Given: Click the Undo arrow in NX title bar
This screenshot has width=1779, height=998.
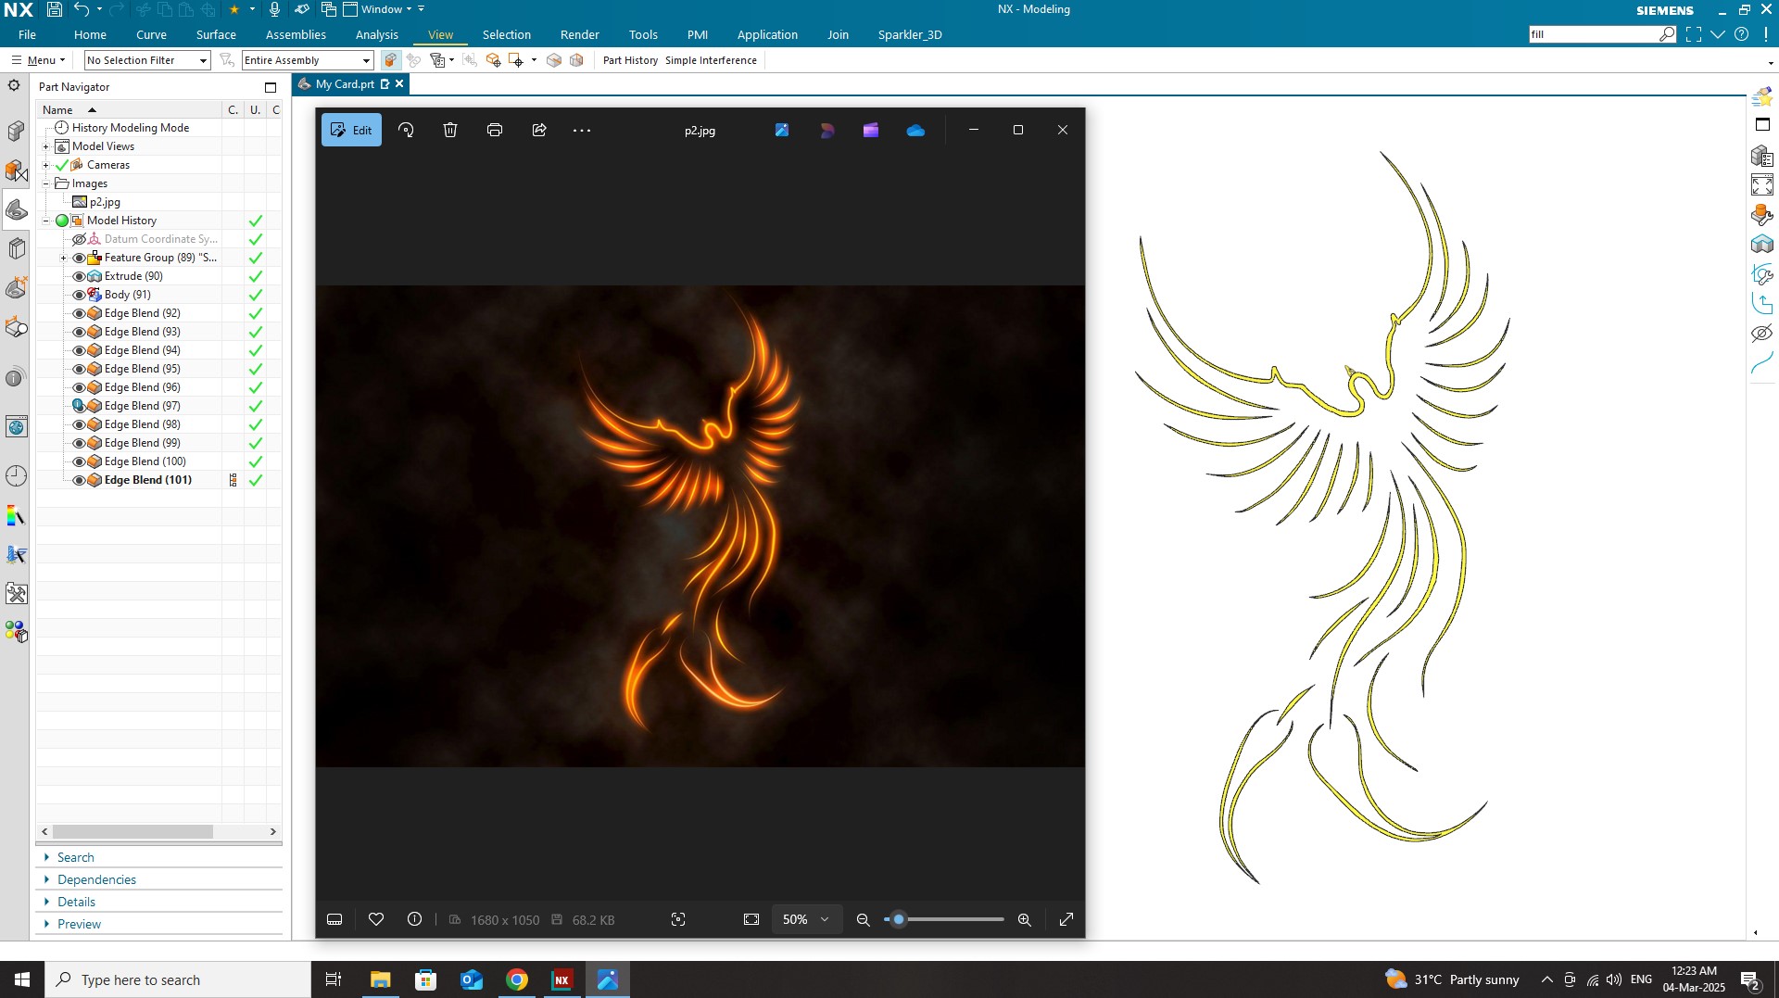Looking at the screenshot, I should click(82, 9).
